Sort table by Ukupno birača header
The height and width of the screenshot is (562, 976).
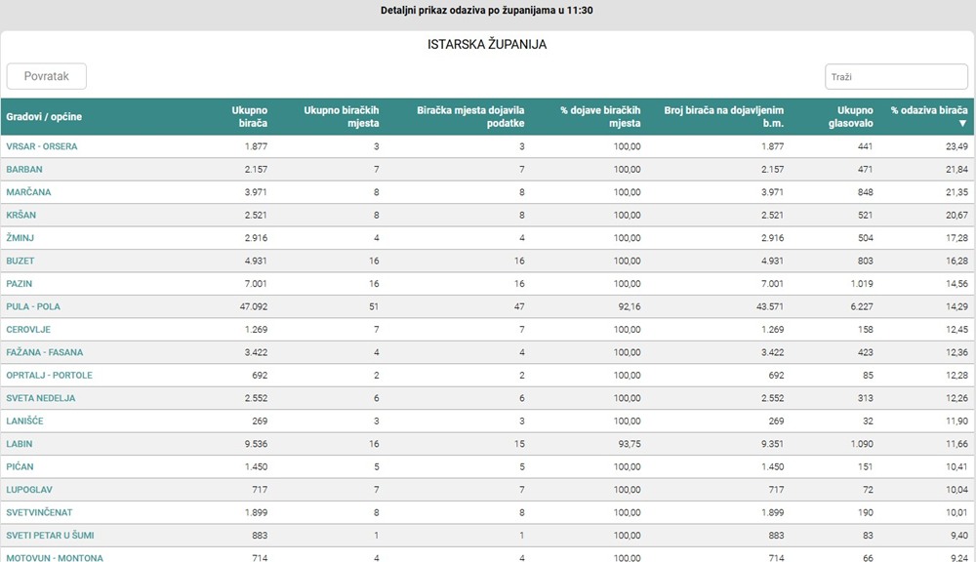pyautogui.click(x=249, y=117)
